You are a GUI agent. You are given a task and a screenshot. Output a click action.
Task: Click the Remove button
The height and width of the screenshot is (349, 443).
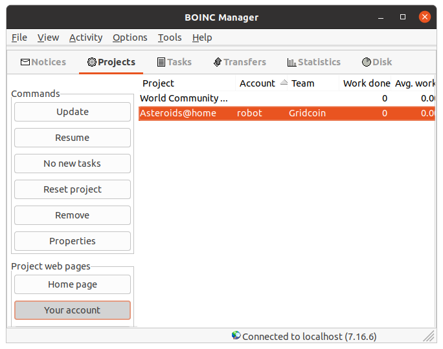(x=73, y=215)
